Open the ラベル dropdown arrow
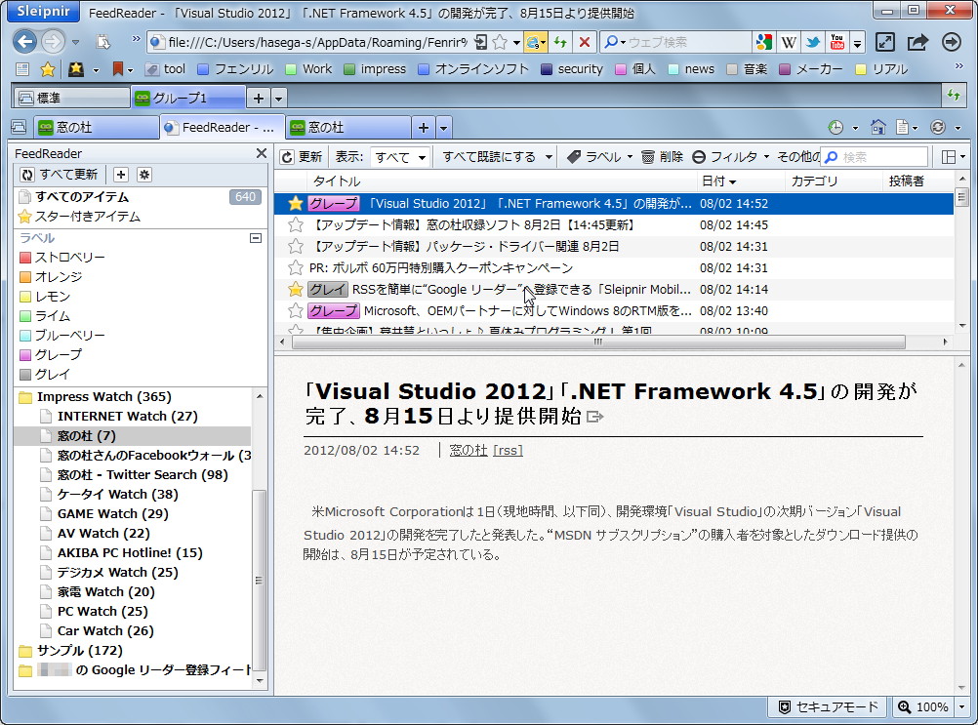Screen dimensions: 978x725 pyautogui.click(x=630, y=156)
